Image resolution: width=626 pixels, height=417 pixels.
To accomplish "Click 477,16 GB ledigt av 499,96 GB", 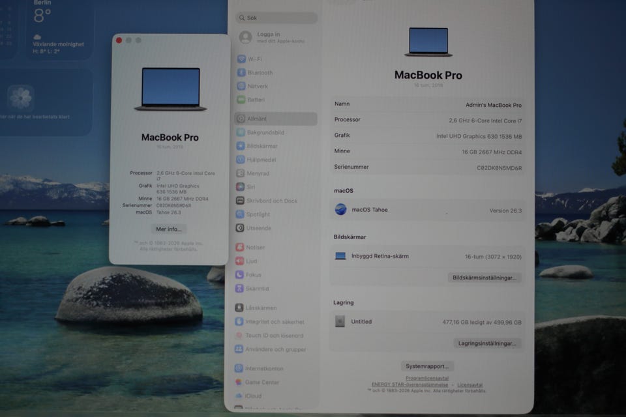I will click(x=481, y=322).
